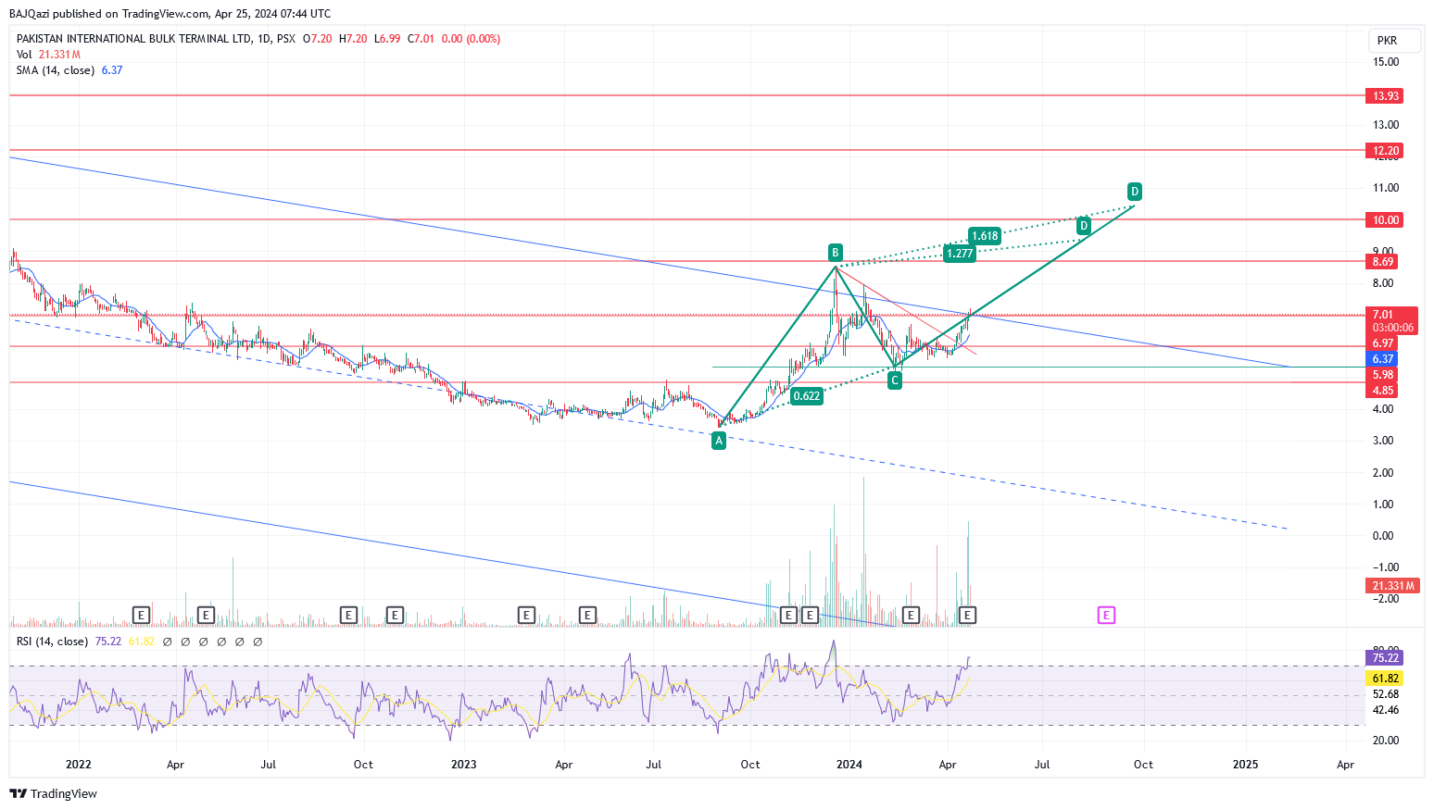Click the 8.69 resistance price tag
The width and height of the screenshot is (1434, 810).
coord(1383,262)
